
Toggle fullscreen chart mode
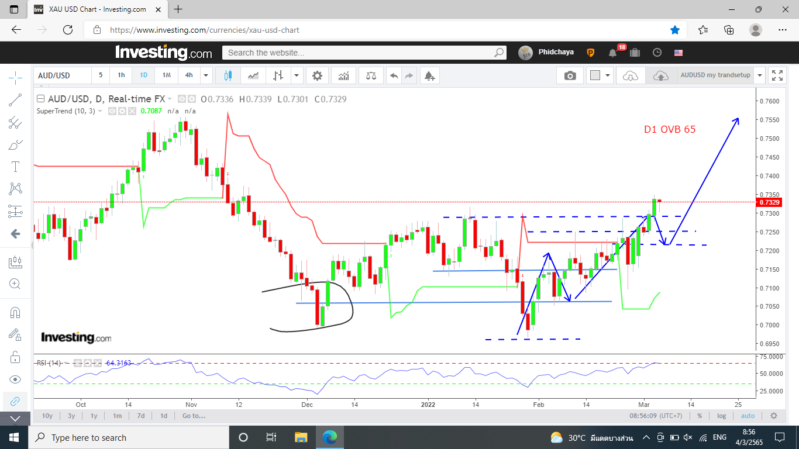(x=777, y=75)
